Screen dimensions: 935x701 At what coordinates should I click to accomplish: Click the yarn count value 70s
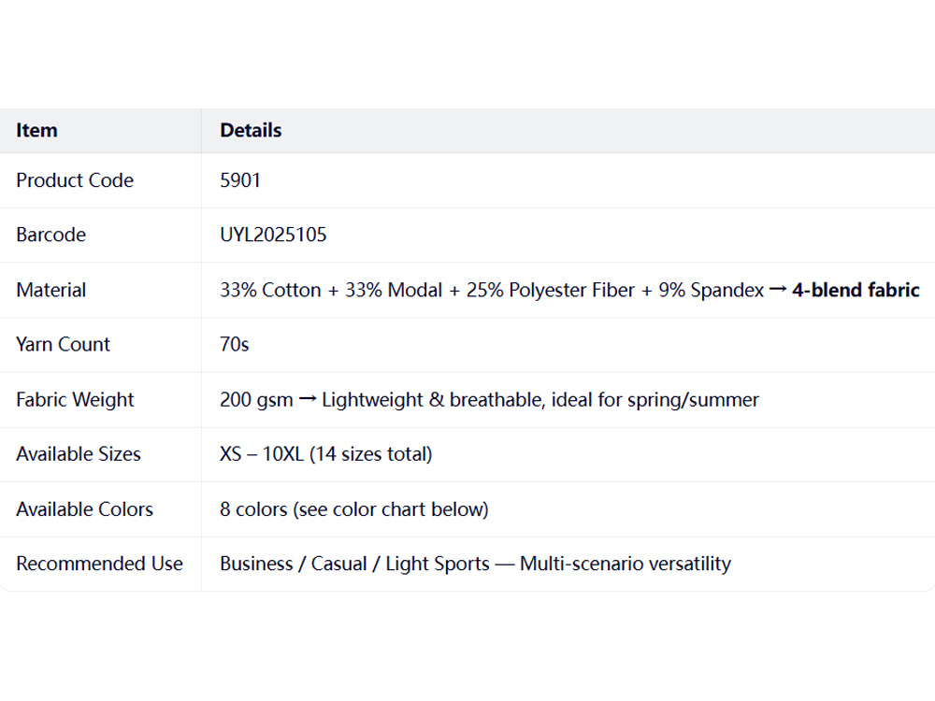point(235,344)
